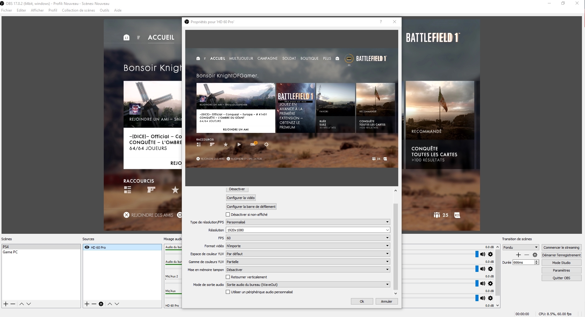Click 'Quitter OBS'
Image resolution: width=585 pixels, height=317 pixels.
562,278
